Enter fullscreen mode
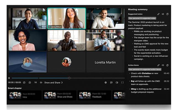The image size is (178, 110). 123,82
